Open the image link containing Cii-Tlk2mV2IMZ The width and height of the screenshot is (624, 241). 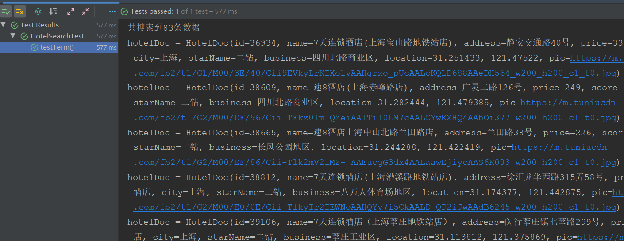click(x=374, y=162)
